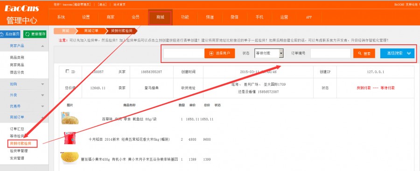Click 商城 breadcrumb step
The width and height of the screenshot is (420, 171).
tap(65, 31)
